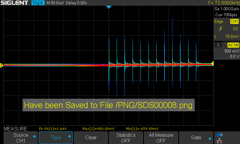Click the frequency counter f = 73.8900kHz

[x=224, y=3]
